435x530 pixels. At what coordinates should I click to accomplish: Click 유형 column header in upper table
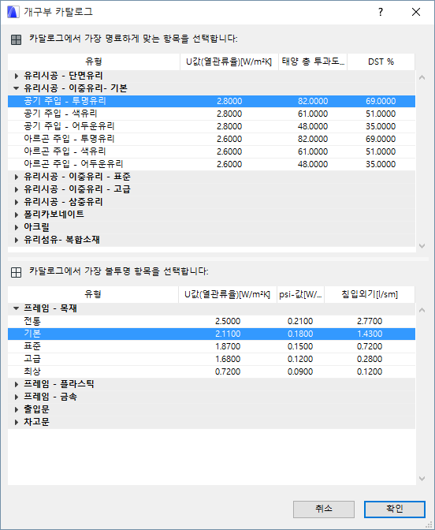pos(94,62)
